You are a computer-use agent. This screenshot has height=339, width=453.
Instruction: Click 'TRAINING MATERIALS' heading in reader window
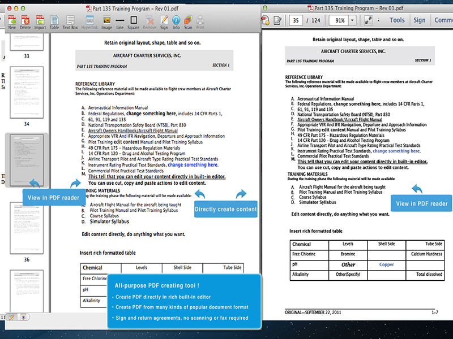307,174
